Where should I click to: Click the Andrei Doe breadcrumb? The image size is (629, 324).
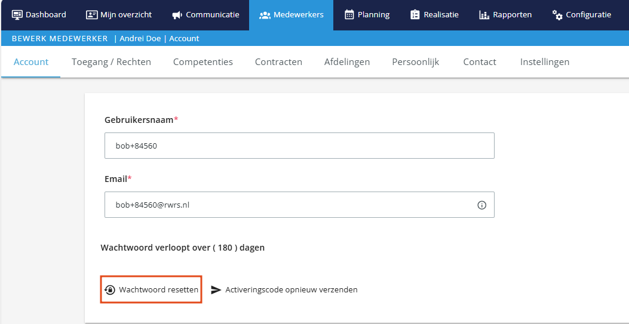(140, 38)
